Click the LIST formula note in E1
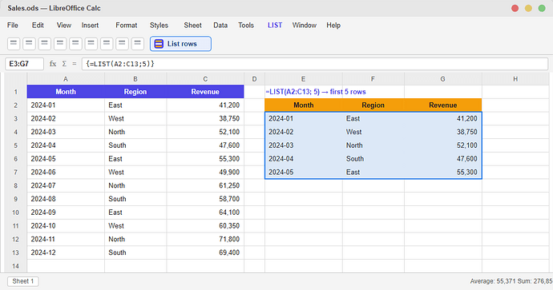The width and height of the screenshot is (553, 290). pyautogui.click(x=316, y=92)
